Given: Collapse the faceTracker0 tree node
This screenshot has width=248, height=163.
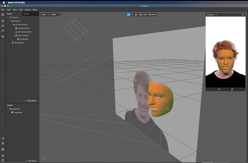Looking at the screenshot, I should pos(13,36).
